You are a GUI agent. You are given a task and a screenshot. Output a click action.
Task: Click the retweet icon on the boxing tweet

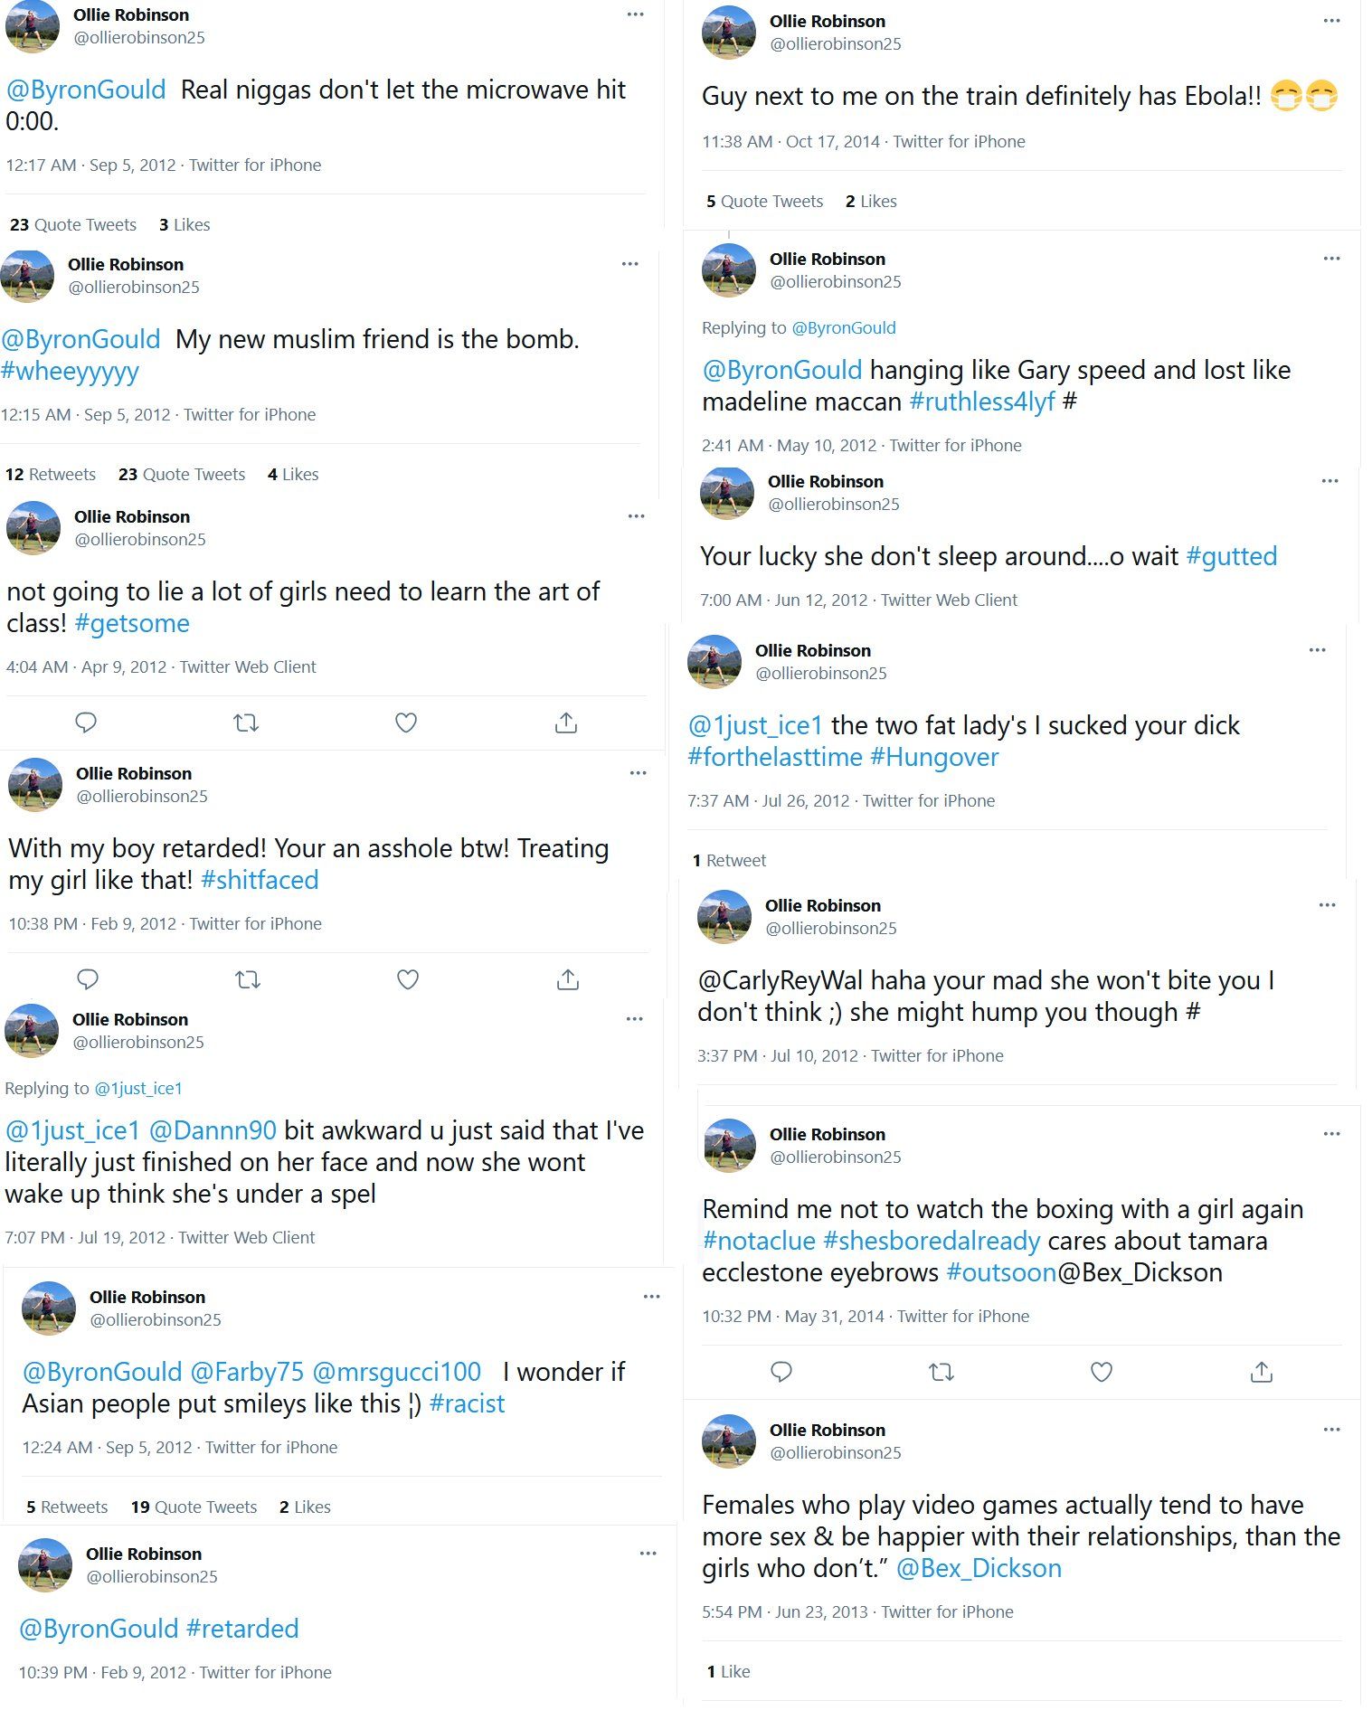coord(941,1372)
